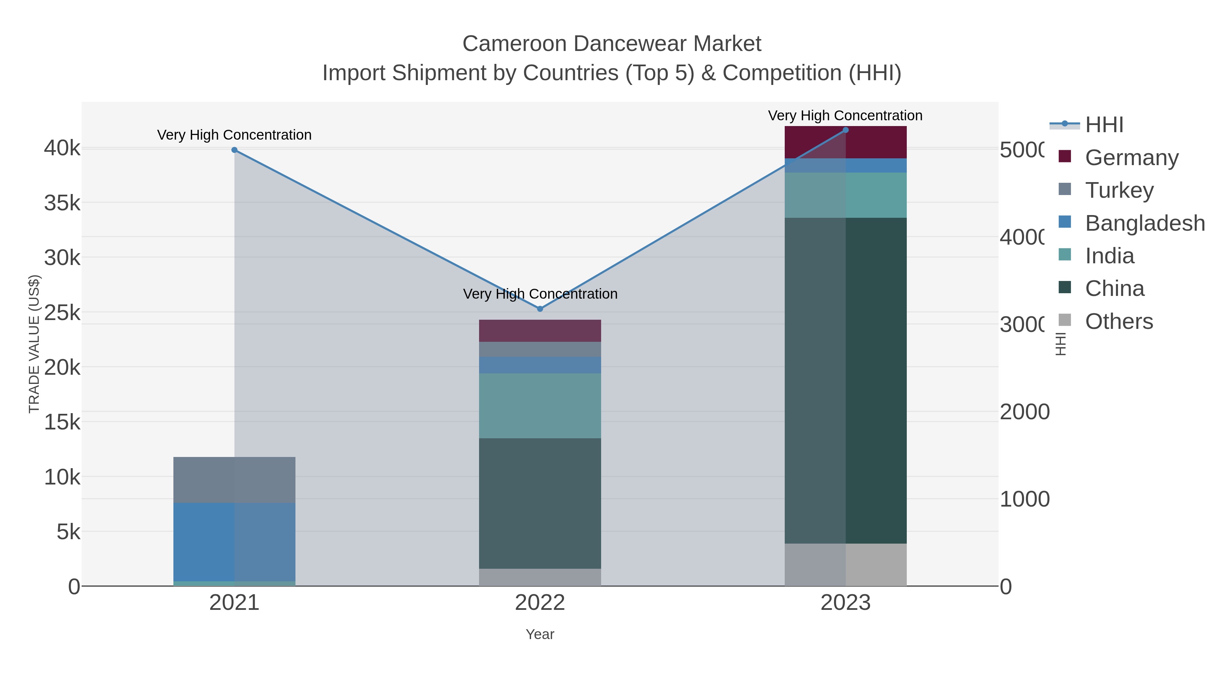Click Very High Concentration label above 2021
Screen dimensions: 1224x688
coord(234,135)
